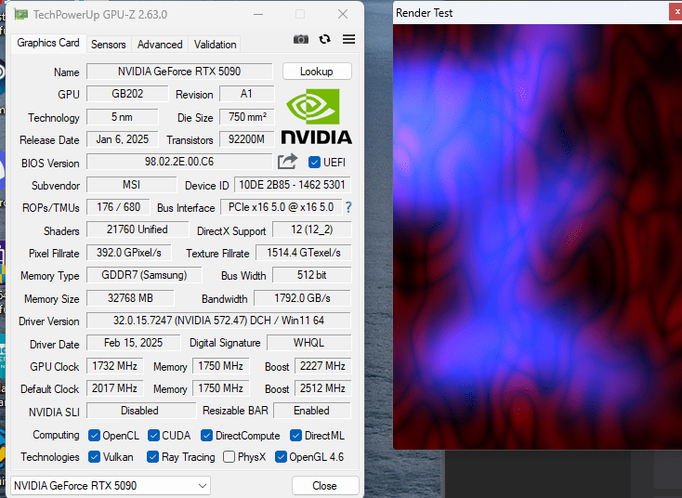Image resolution: width=682 pixels, height=498 pixels.
Task: Click the Transistors value 92200M
Action: [246, 139]
